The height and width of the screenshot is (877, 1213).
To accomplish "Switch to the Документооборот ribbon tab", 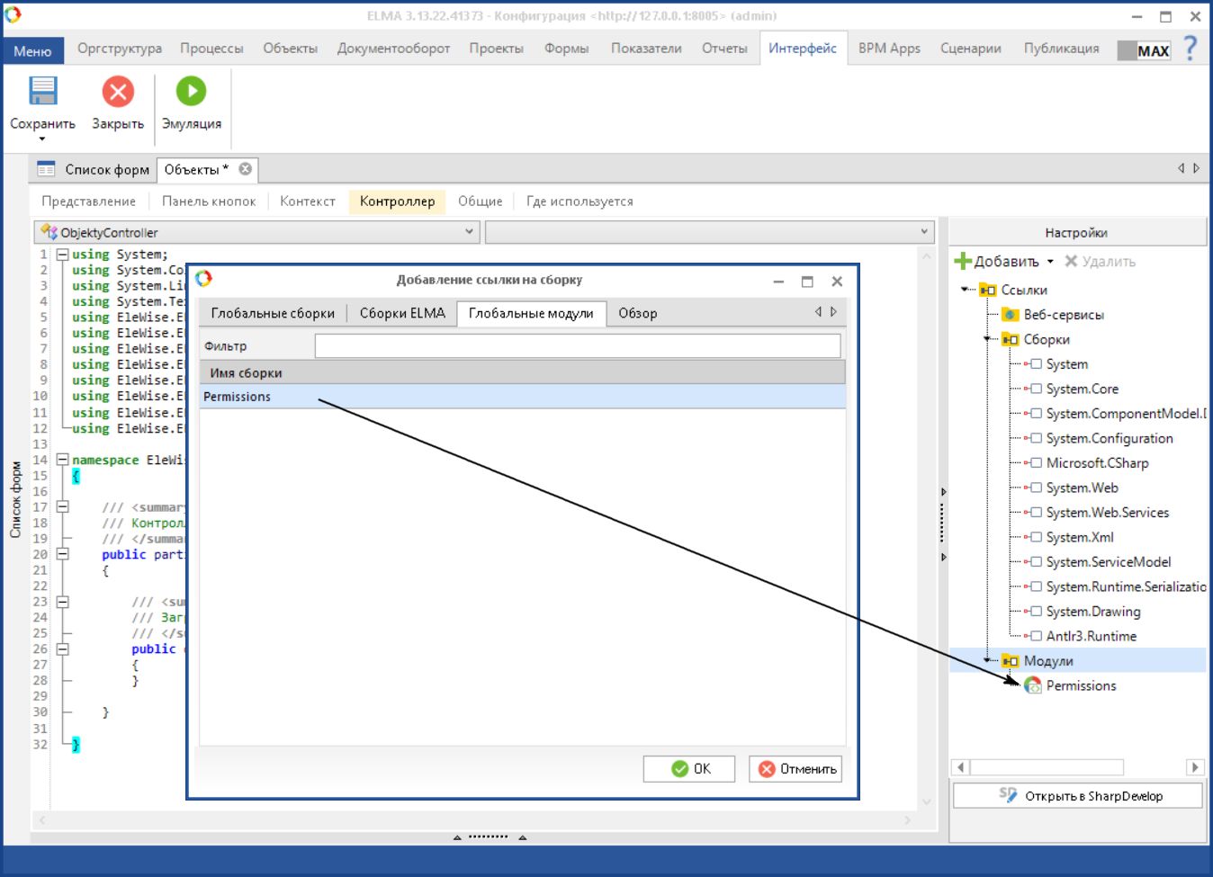I will [393, 49].
